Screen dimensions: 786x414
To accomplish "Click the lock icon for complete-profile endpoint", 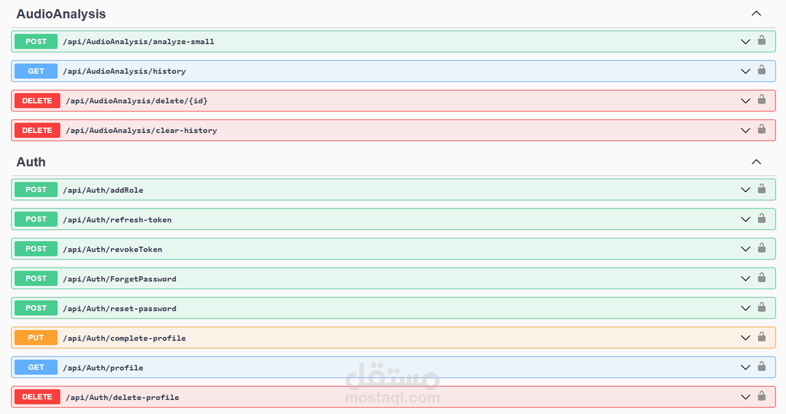I will click(x=761, y=336).
